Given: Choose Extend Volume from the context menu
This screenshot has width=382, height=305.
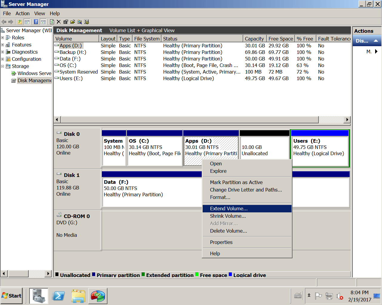Looking at the screenshot, I should (229, 208).
